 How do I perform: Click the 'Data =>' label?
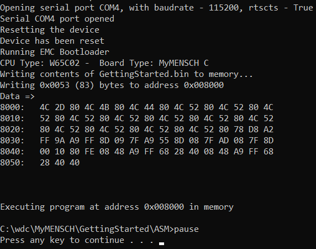[17, 96]
